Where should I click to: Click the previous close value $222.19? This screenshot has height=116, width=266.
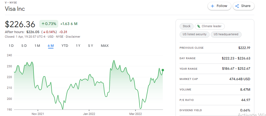244,48
